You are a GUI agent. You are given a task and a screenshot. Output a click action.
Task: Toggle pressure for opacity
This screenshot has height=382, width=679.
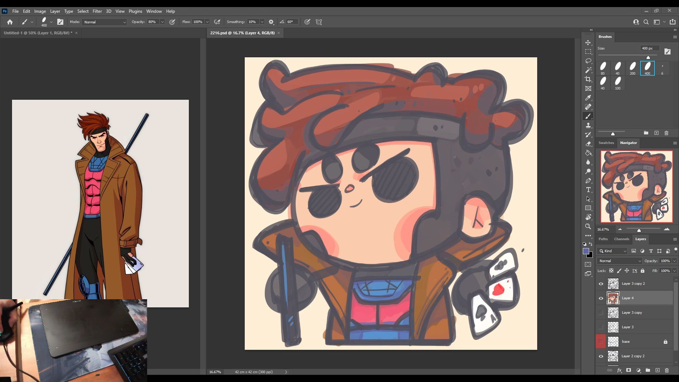pos(172,22)
